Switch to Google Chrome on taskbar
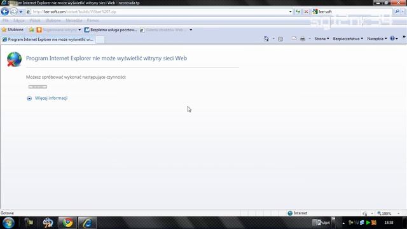This screenshot has height=229, width=407. click(68, 223)
